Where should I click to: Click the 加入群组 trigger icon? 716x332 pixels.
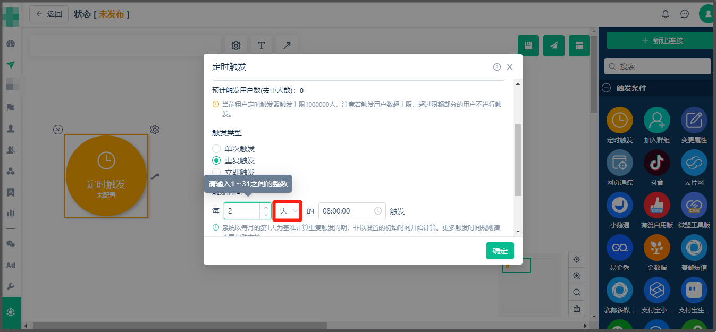[656, 121]
